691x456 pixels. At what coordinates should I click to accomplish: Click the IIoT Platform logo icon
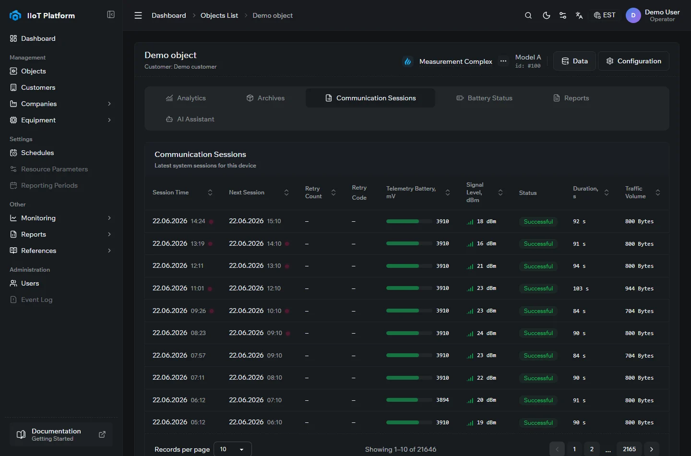pos(15,15)
